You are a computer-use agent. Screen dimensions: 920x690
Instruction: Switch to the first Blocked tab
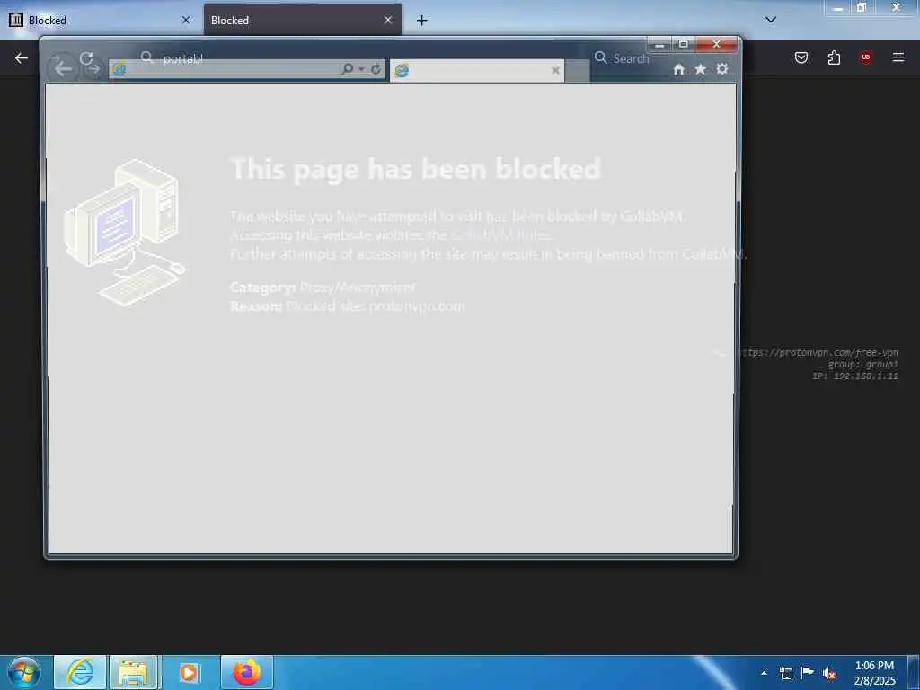pos(100,20)
